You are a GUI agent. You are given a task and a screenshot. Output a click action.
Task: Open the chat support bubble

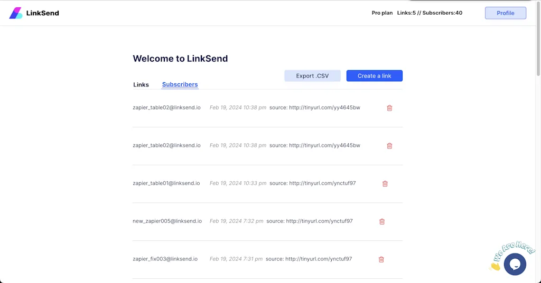(x=515, y=264)
